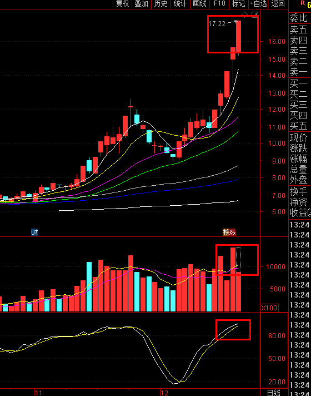Open 统计 statistics
Viewport: 311px width, 396px height.
click(180, 3)
